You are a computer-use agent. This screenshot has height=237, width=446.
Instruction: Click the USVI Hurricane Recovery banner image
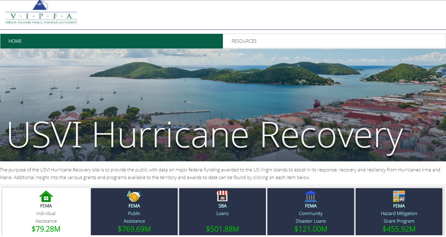[x=223, y=105]
